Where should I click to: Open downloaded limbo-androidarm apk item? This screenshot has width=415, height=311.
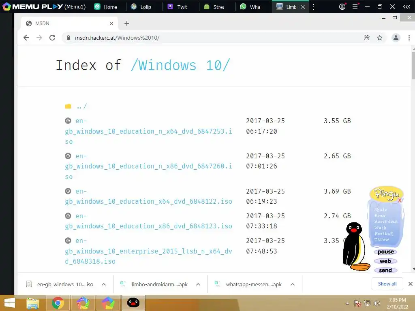[x=154, y=284]
